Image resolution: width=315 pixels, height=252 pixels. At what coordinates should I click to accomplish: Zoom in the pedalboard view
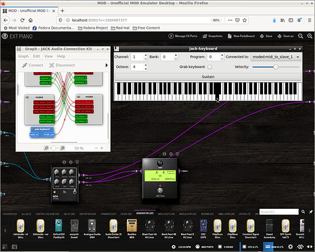[310, 36]
